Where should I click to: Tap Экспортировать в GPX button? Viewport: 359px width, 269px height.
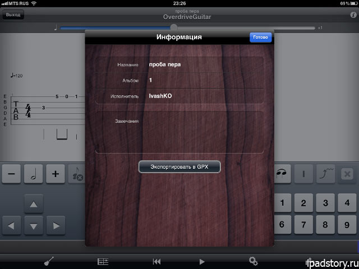[x=179, y=167]
